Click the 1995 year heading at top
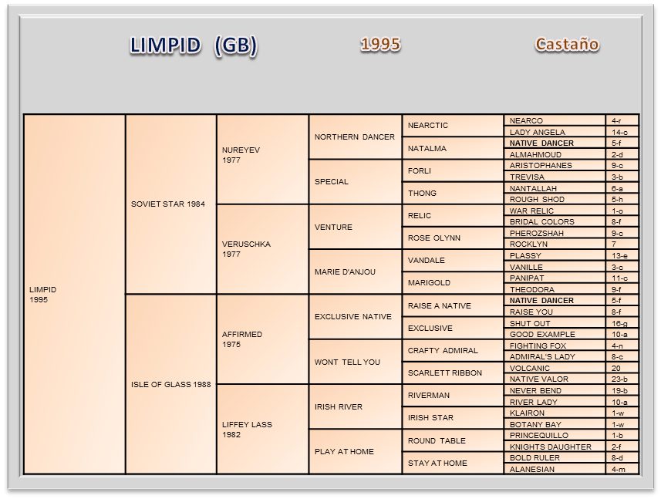The height and width of the screenshot is (499, 661). pos(380,44)
